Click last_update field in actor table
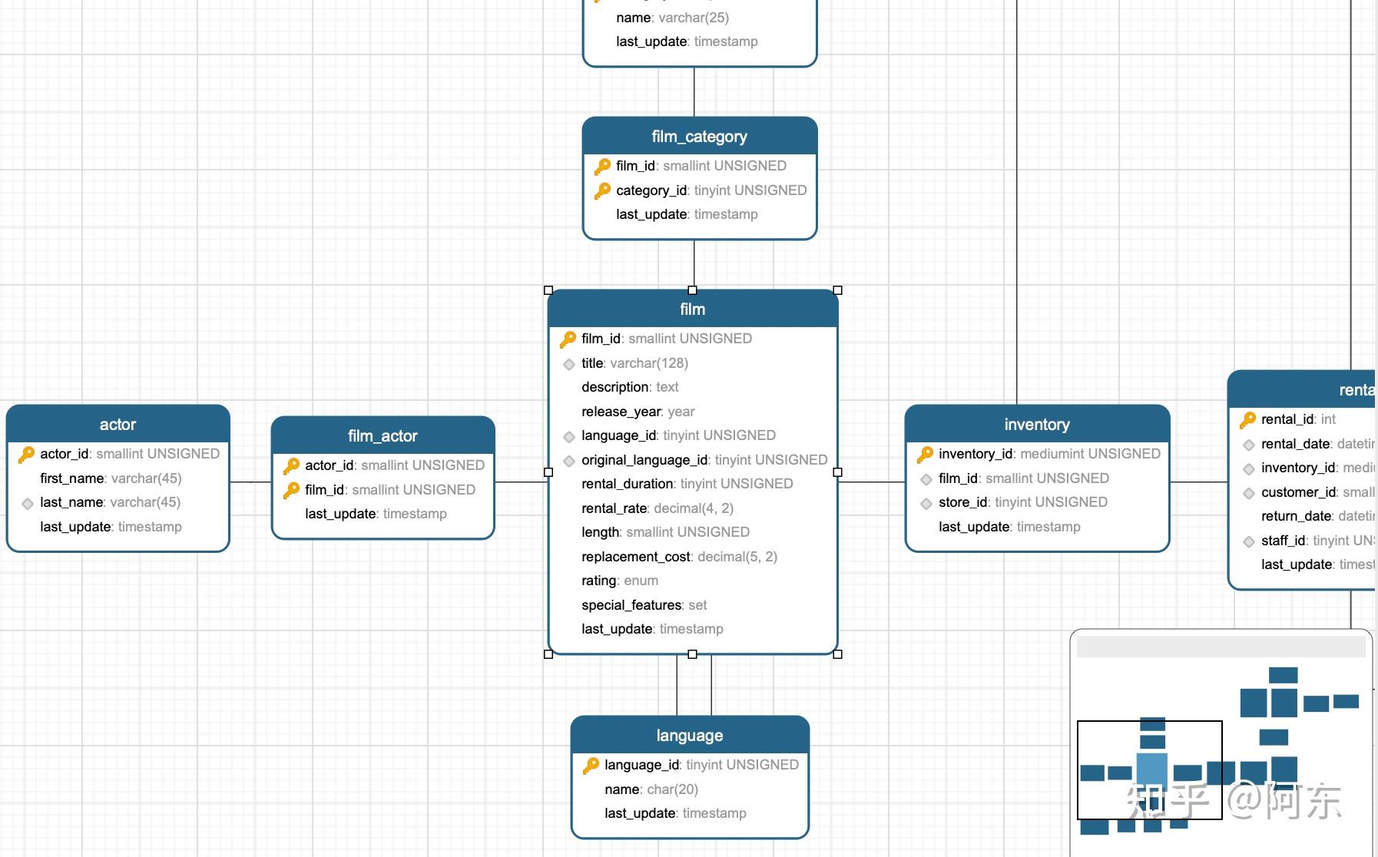Screen dimensions: 1378x857 111,527
